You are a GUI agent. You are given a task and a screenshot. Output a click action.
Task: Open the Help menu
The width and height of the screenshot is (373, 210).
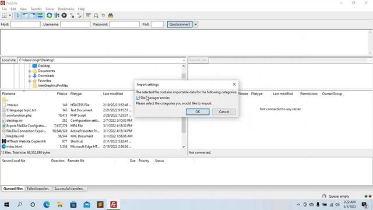coord(82,9)
